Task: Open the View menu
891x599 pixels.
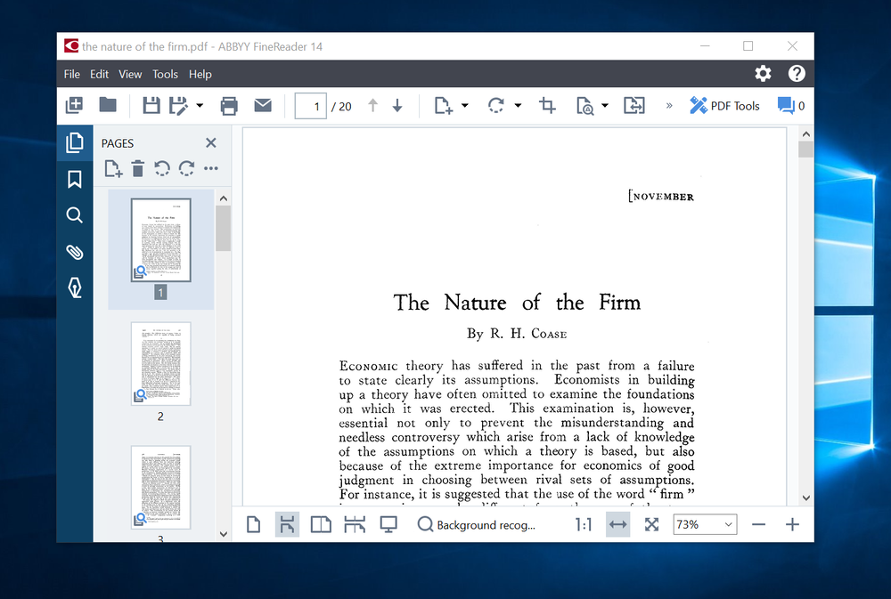Action: (x=130, y=74)
